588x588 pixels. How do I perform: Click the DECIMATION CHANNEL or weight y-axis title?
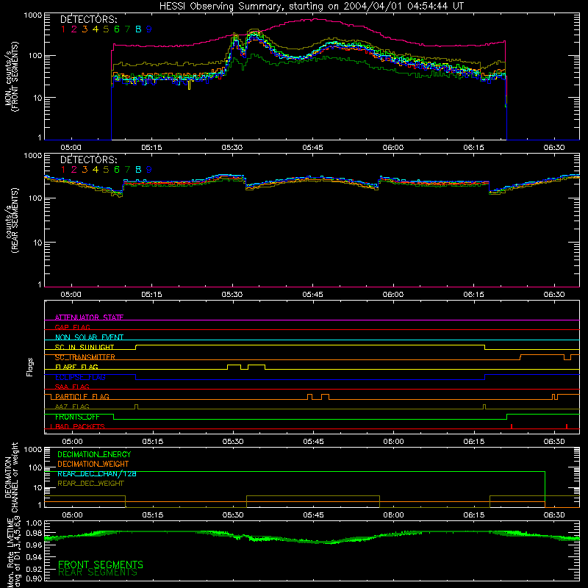coord(11,478)
